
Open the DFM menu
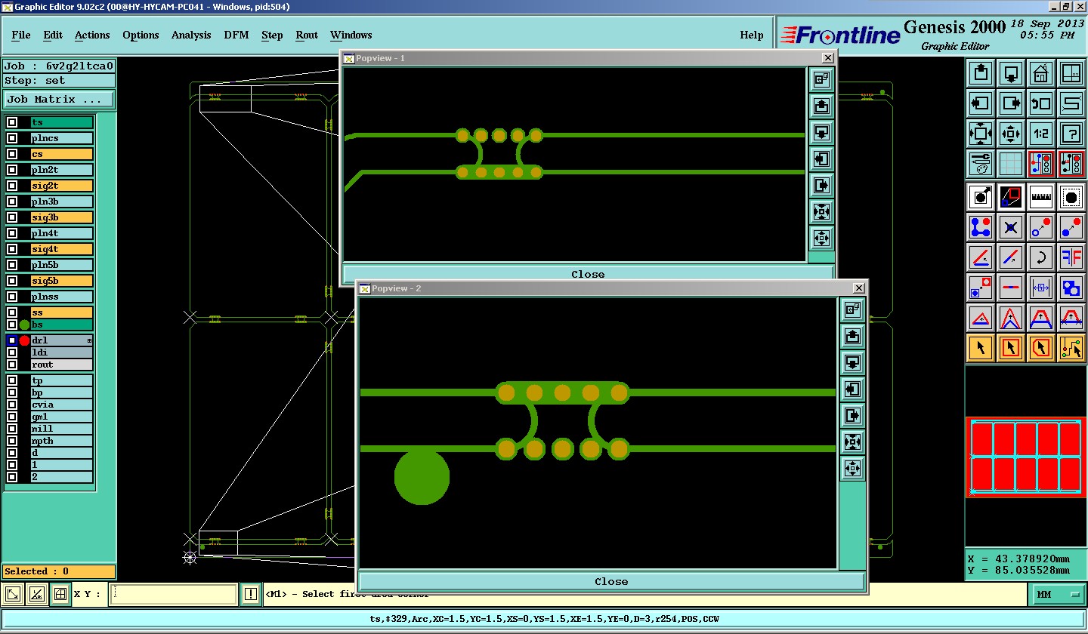pyautogui.click(x=236, y=35)
